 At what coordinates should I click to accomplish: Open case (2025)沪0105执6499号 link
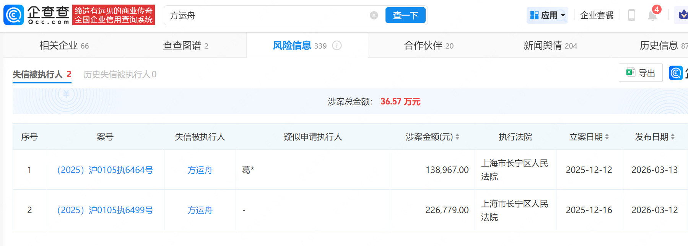(x=105, y=210)
